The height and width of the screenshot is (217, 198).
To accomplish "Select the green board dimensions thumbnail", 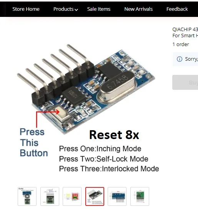I will [140, 196].
